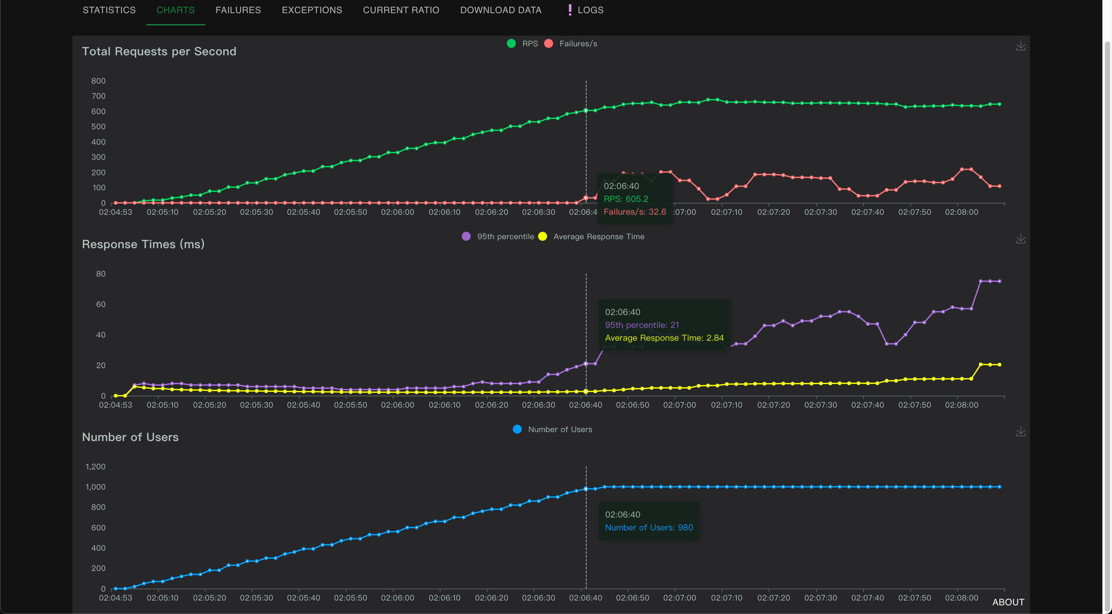Click the Failures/s: 32.6 tooltip value
Screen dimensions: 1112x614
point(635,212)
